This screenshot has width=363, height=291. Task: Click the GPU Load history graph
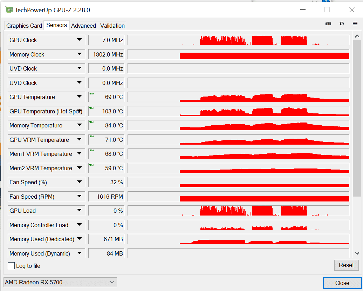click(x=239, y=211)
